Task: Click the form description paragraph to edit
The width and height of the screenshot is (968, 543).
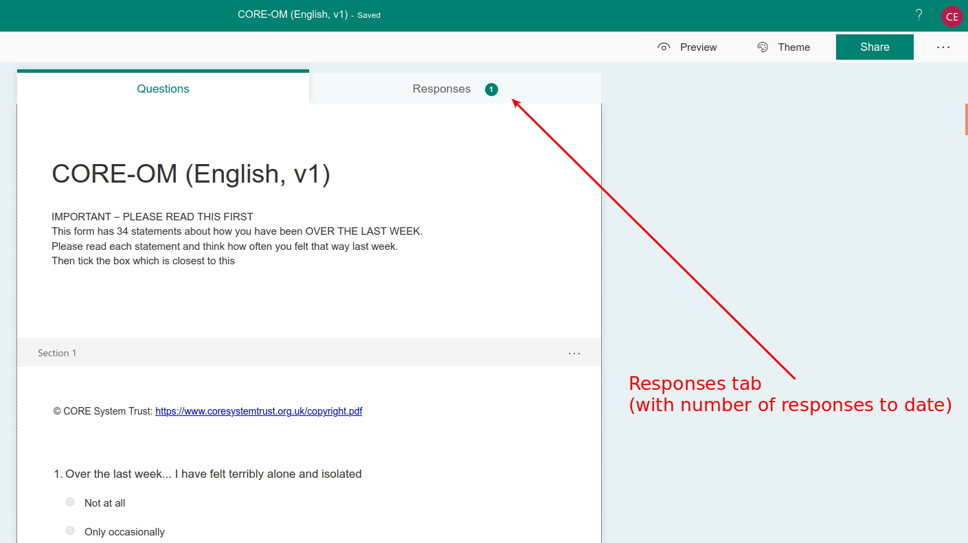Action: click(236, 238)
